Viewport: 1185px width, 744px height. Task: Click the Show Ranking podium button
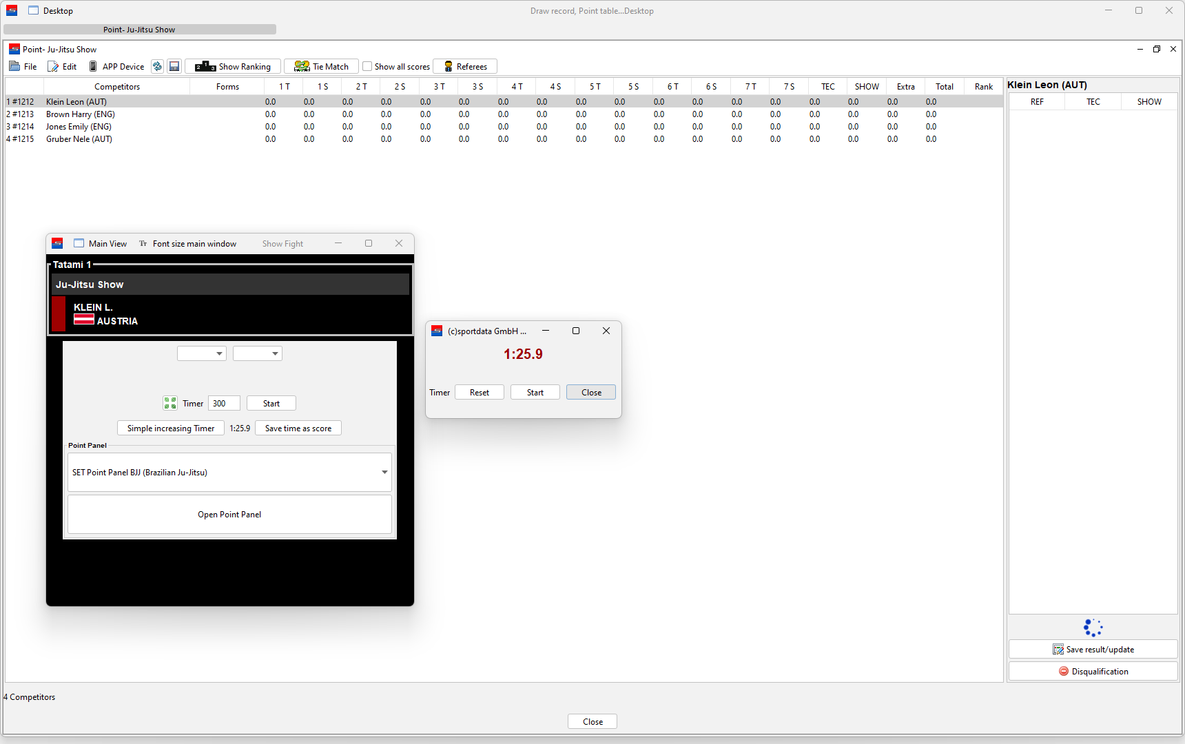[x=233, y=66]
